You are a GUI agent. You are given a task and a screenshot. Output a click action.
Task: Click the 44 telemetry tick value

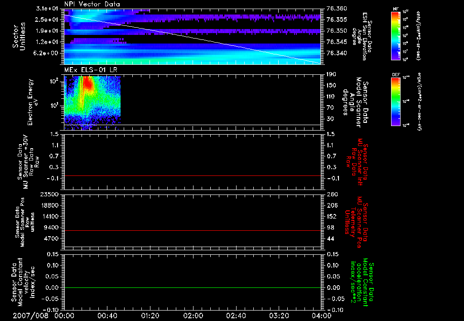pyautogui.click(x=330, y=239)
